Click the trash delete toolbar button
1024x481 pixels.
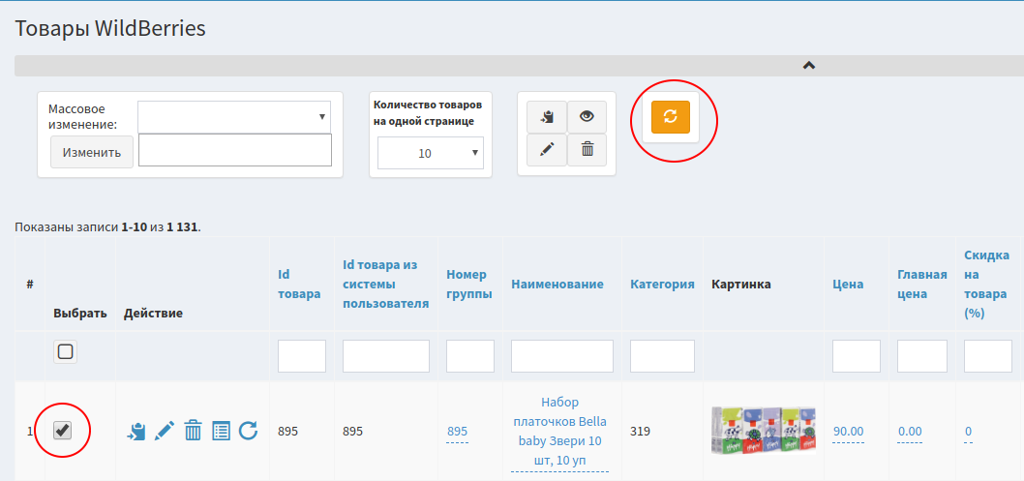587,150
